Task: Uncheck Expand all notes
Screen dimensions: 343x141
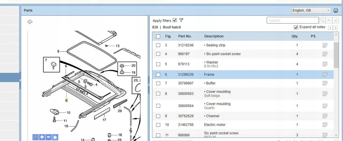Action: 296,27
